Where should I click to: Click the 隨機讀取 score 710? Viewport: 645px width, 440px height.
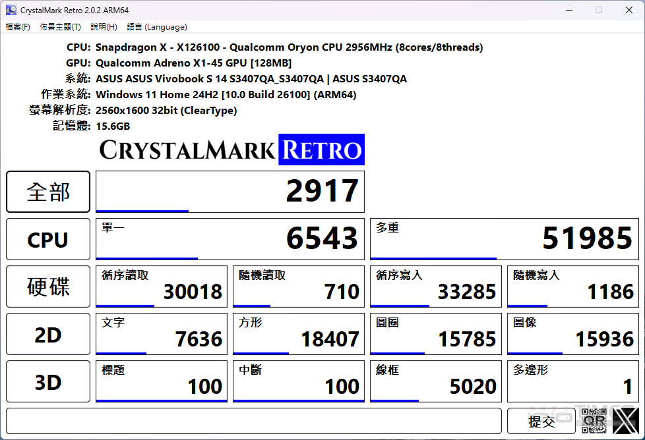tap(299, 287)
